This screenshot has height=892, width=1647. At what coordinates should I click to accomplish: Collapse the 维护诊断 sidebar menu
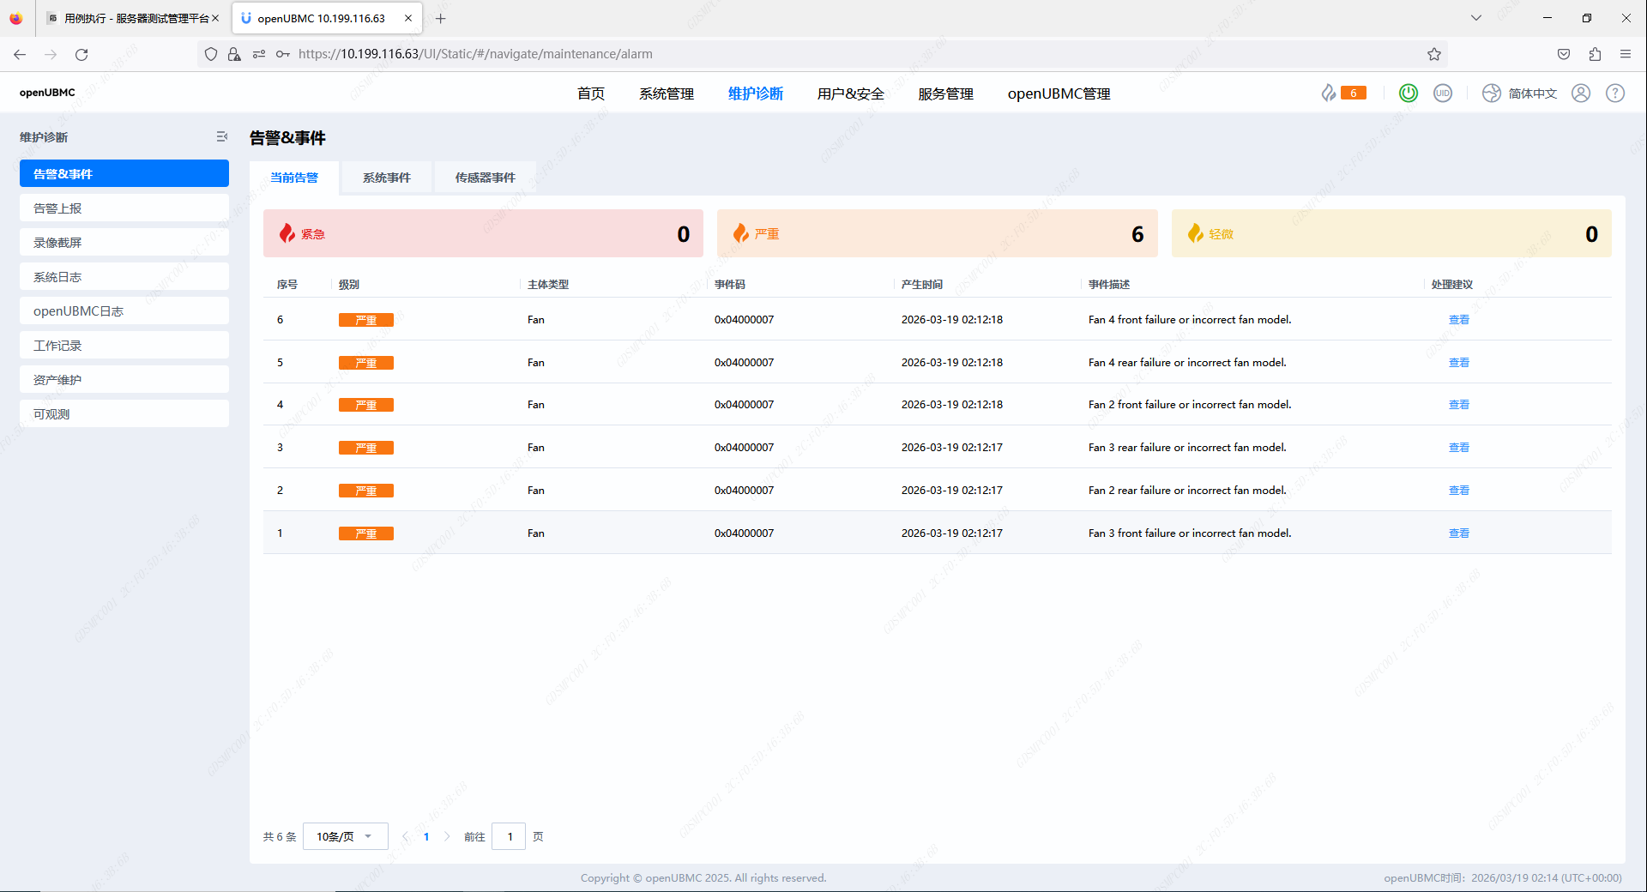222,137
